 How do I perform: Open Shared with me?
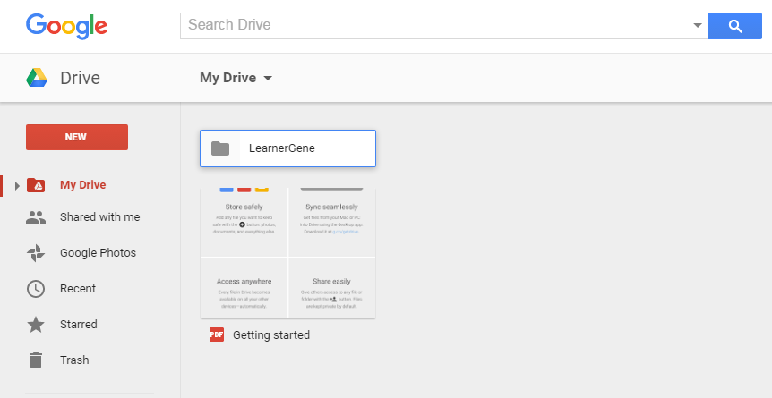tap(100, 217)
